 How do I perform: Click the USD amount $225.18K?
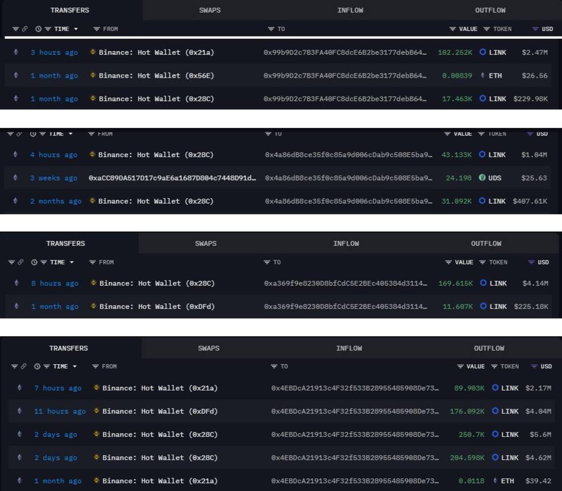pos(531,306)
